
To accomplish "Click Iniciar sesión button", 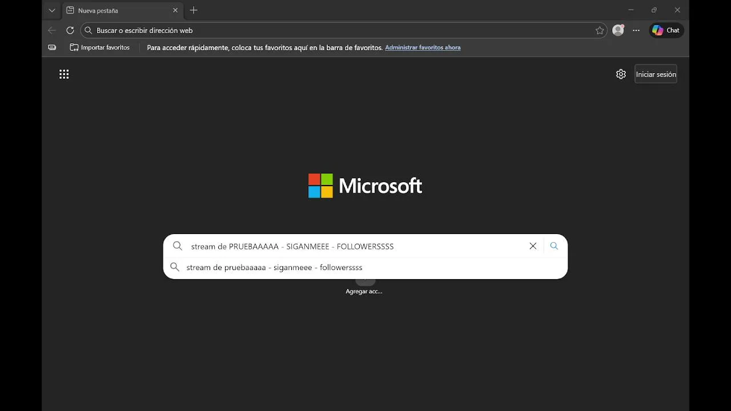I will [x=656, y=74].
